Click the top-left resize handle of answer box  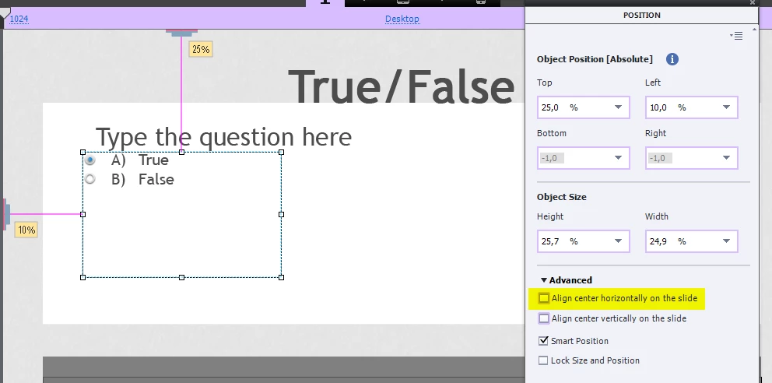click(82, 152)
